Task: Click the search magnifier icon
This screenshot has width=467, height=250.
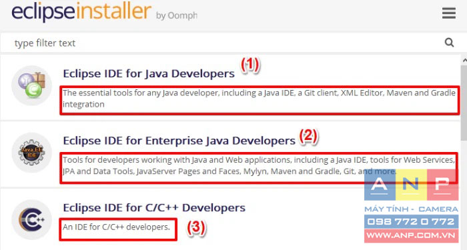Action: (x=449, y=43)
